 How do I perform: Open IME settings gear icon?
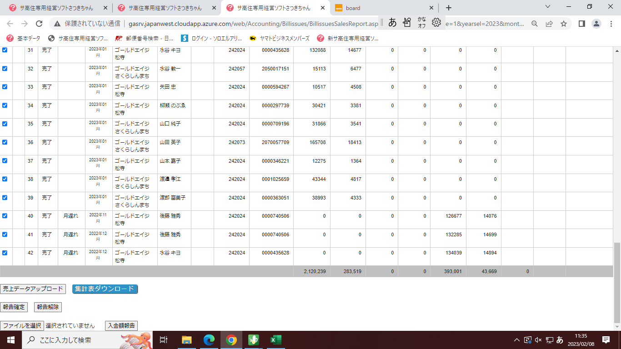[436, 22]
